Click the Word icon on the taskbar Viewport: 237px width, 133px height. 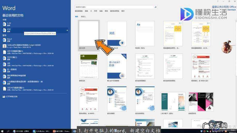pyautogui.click(x=74, y=131)
